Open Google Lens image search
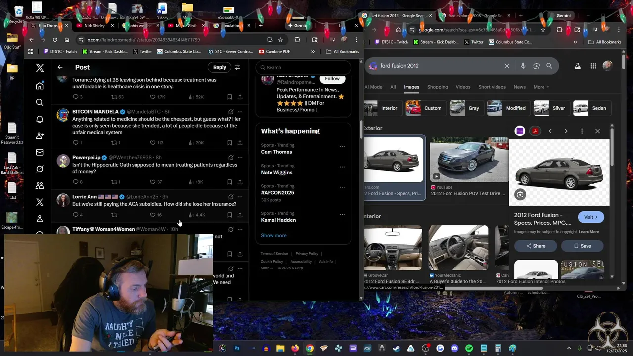Viewport: 633px width, 356px height. pyautogui.click(x=536, y=66)
